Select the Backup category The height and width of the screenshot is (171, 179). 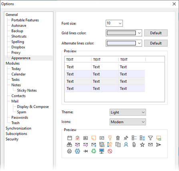point(17,31)
